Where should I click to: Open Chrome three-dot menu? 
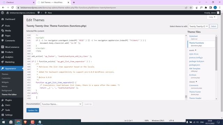(x=220, y=8)
